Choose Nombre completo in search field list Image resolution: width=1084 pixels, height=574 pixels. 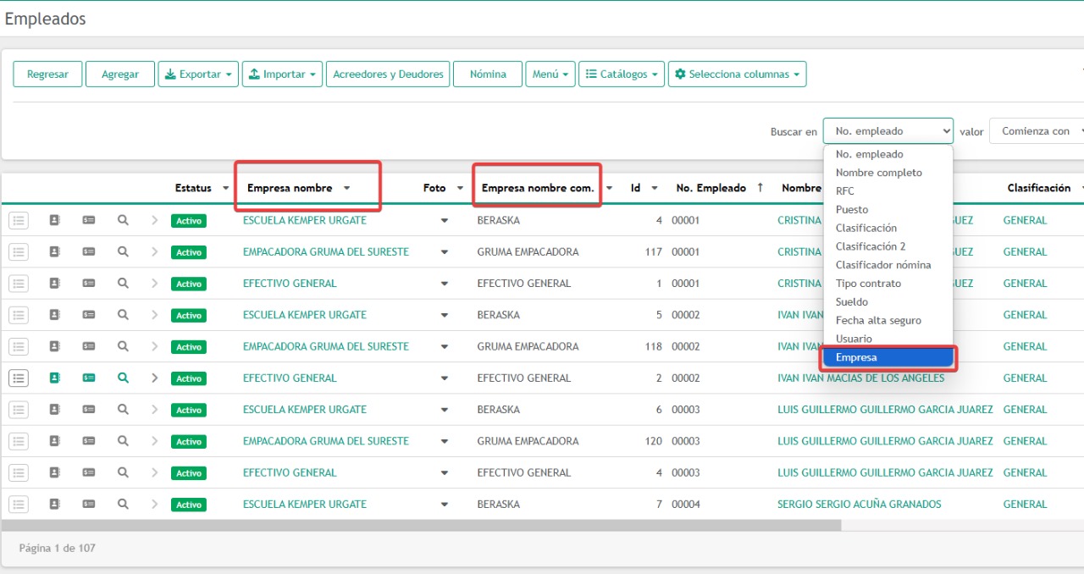click(888, 173)
